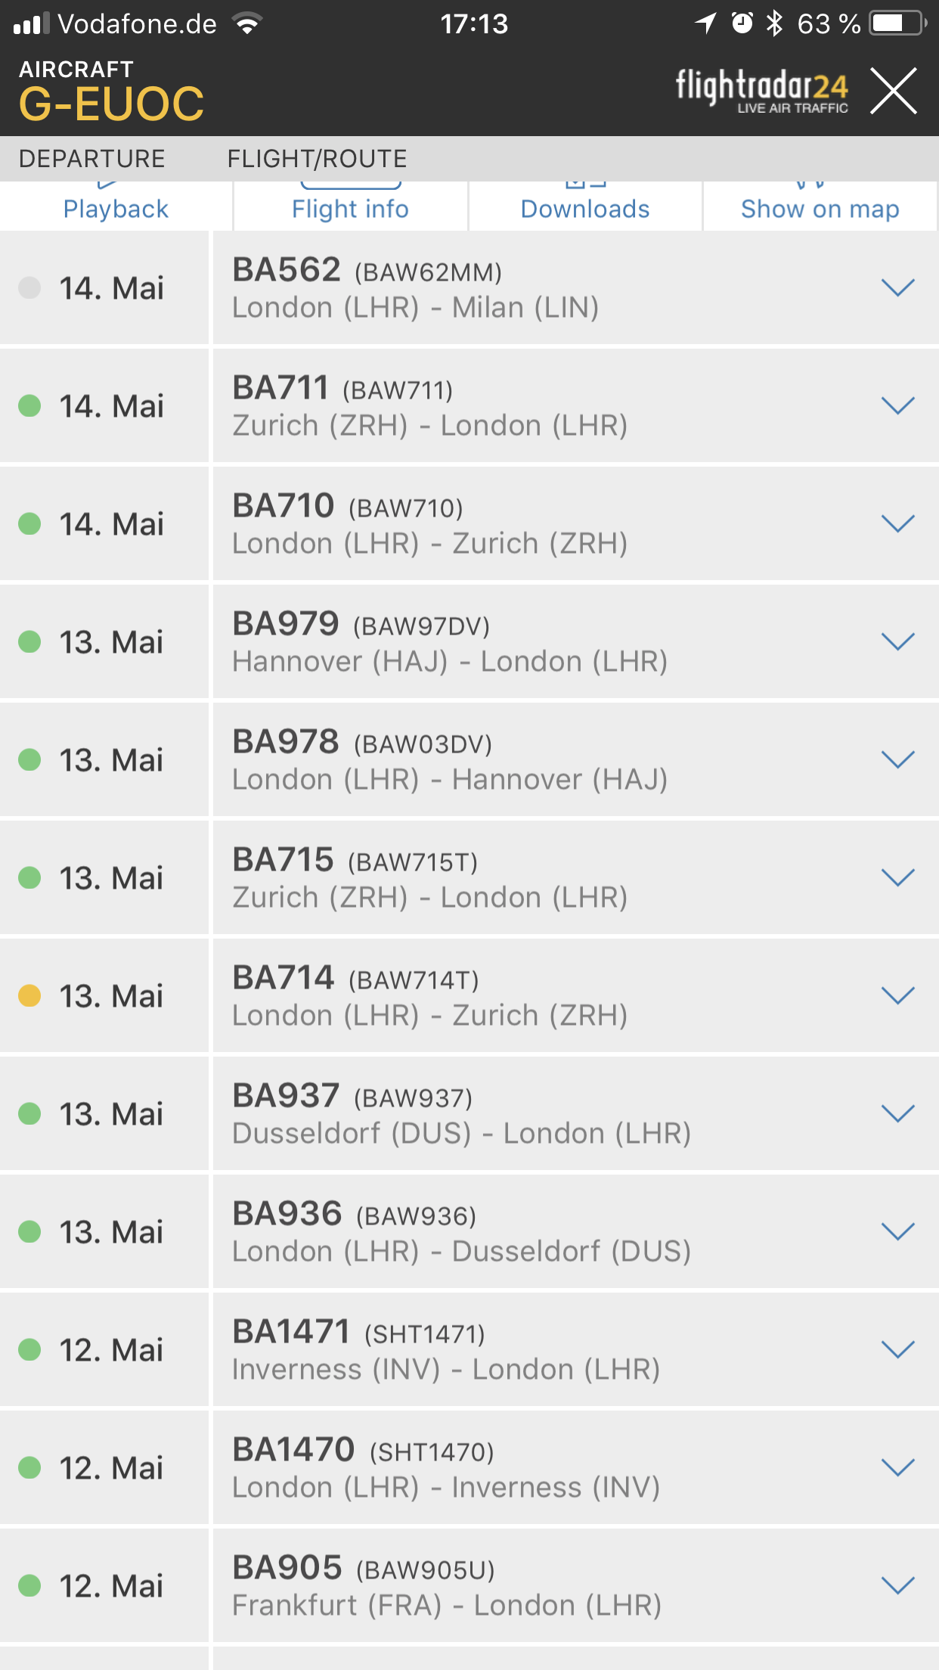
Task: Tap the green status dot for BA710
Action: (29, 524)
